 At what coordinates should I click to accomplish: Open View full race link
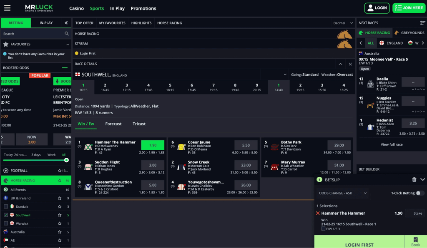coord(391,144)
